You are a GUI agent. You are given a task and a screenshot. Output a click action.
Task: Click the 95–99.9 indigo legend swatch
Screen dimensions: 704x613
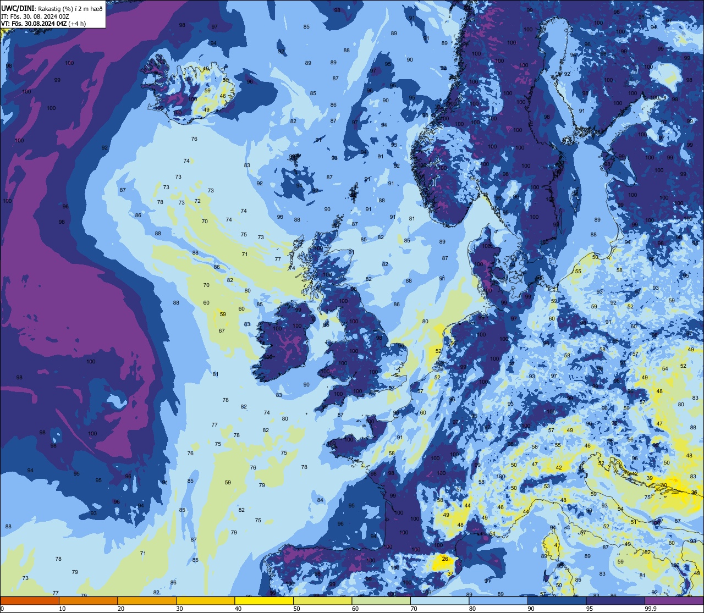(615, 601)
